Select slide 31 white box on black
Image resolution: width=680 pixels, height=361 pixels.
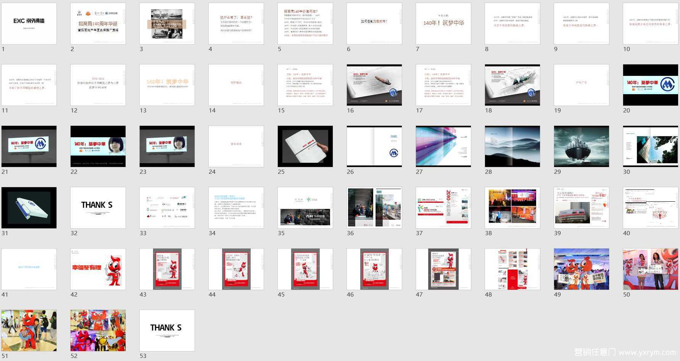(29, 208)
